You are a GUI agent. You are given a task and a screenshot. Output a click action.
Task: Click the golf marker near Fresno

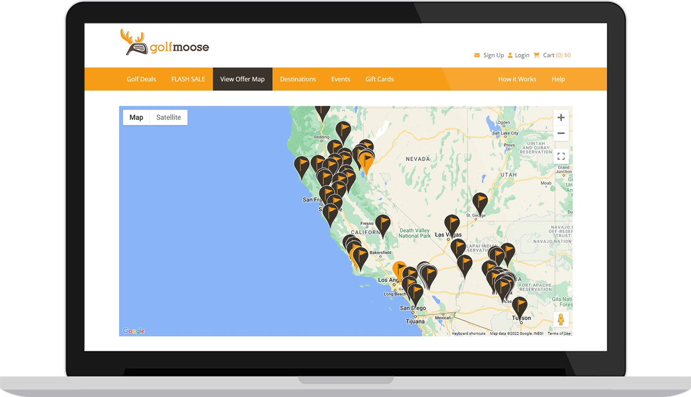point(382,223)
